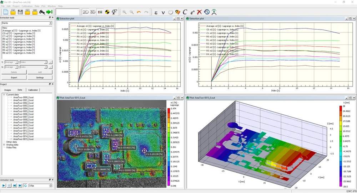This screenshot has height=193, width=357.
Task: Click the Settings button
Action: (x=40, y=77)
